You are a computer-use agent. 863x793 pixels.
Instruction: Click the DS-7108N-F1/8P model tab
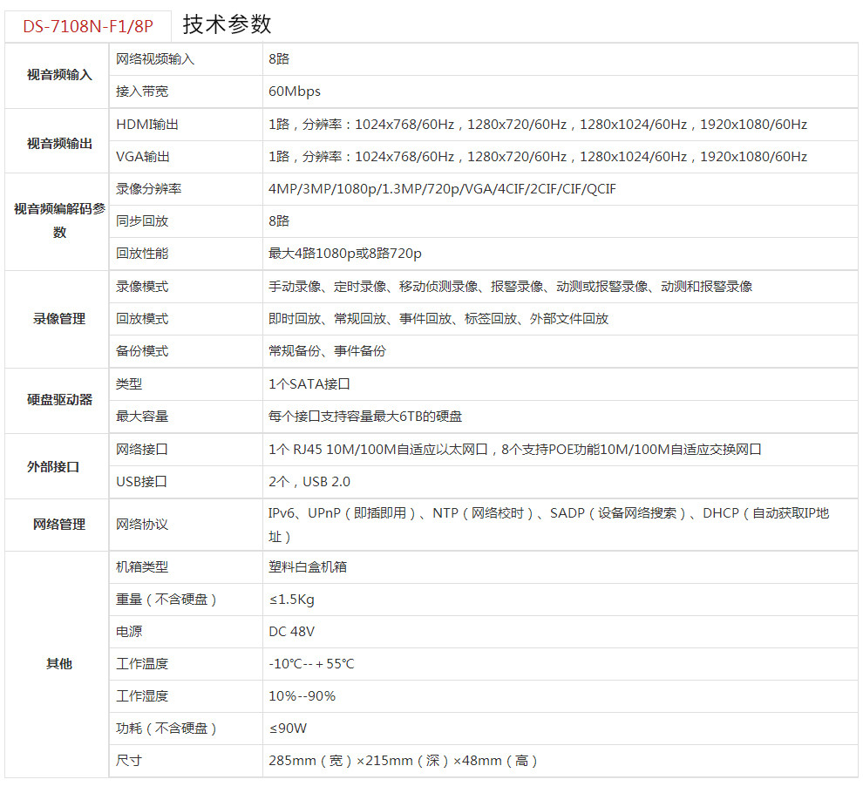[88, 26]
